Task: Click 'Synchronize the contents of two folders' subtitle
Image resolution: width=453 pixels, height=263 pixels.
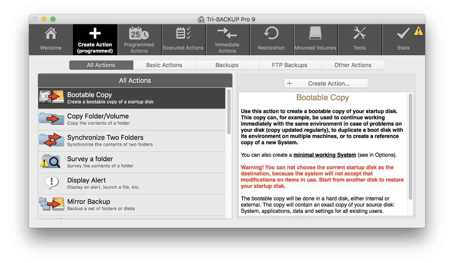Action: pos(110,144)
